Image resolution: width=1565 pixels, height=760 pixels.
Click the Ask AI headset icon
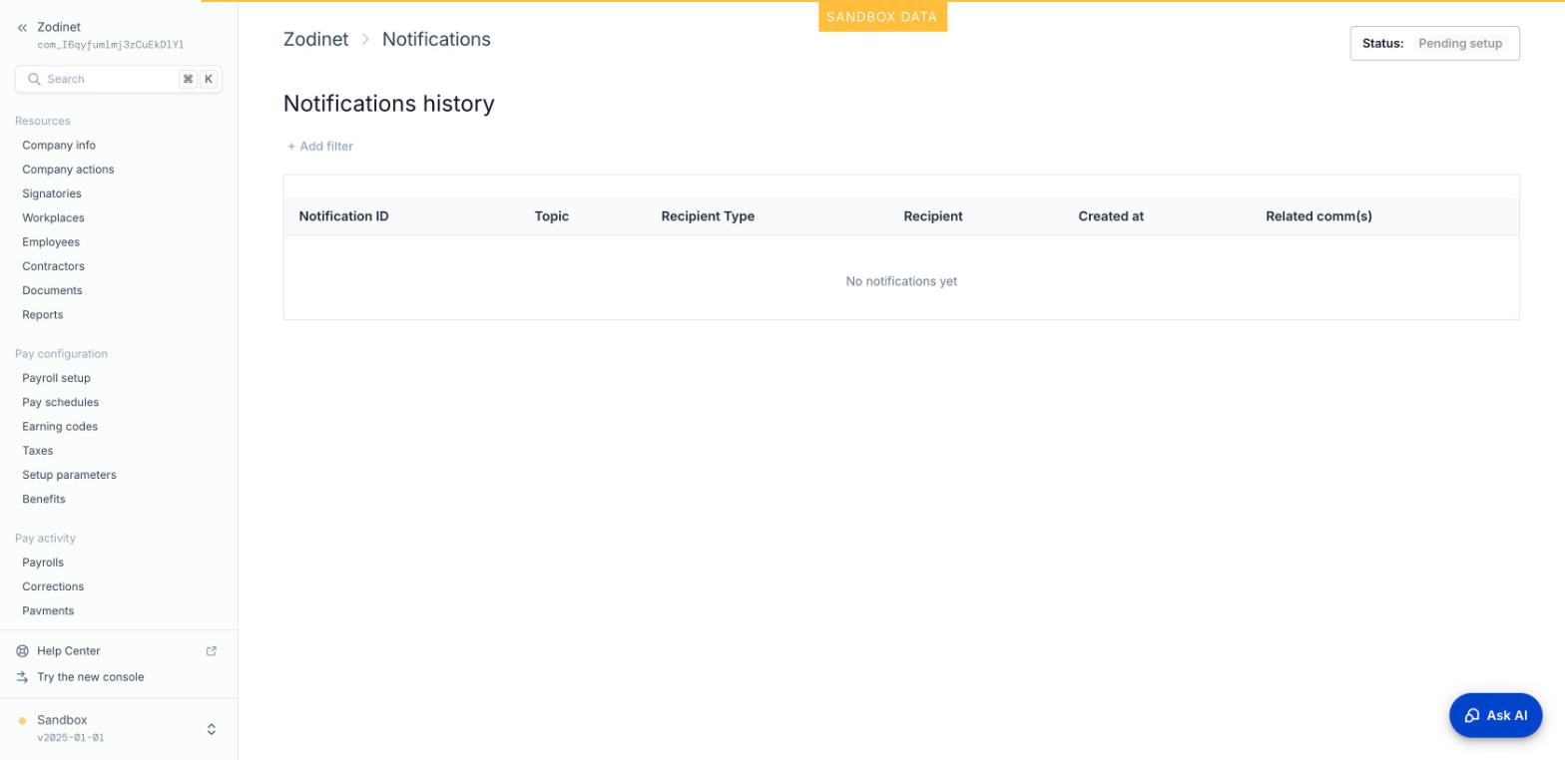(x=1472, y=715)
